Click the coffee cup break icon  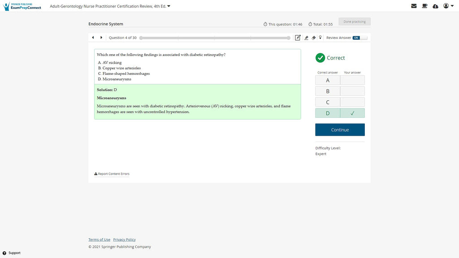424,6
